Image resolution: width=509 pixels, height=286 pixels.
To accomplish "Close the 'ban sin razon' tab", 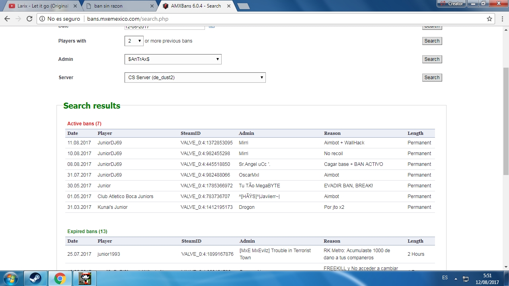I will coord(152,6).
